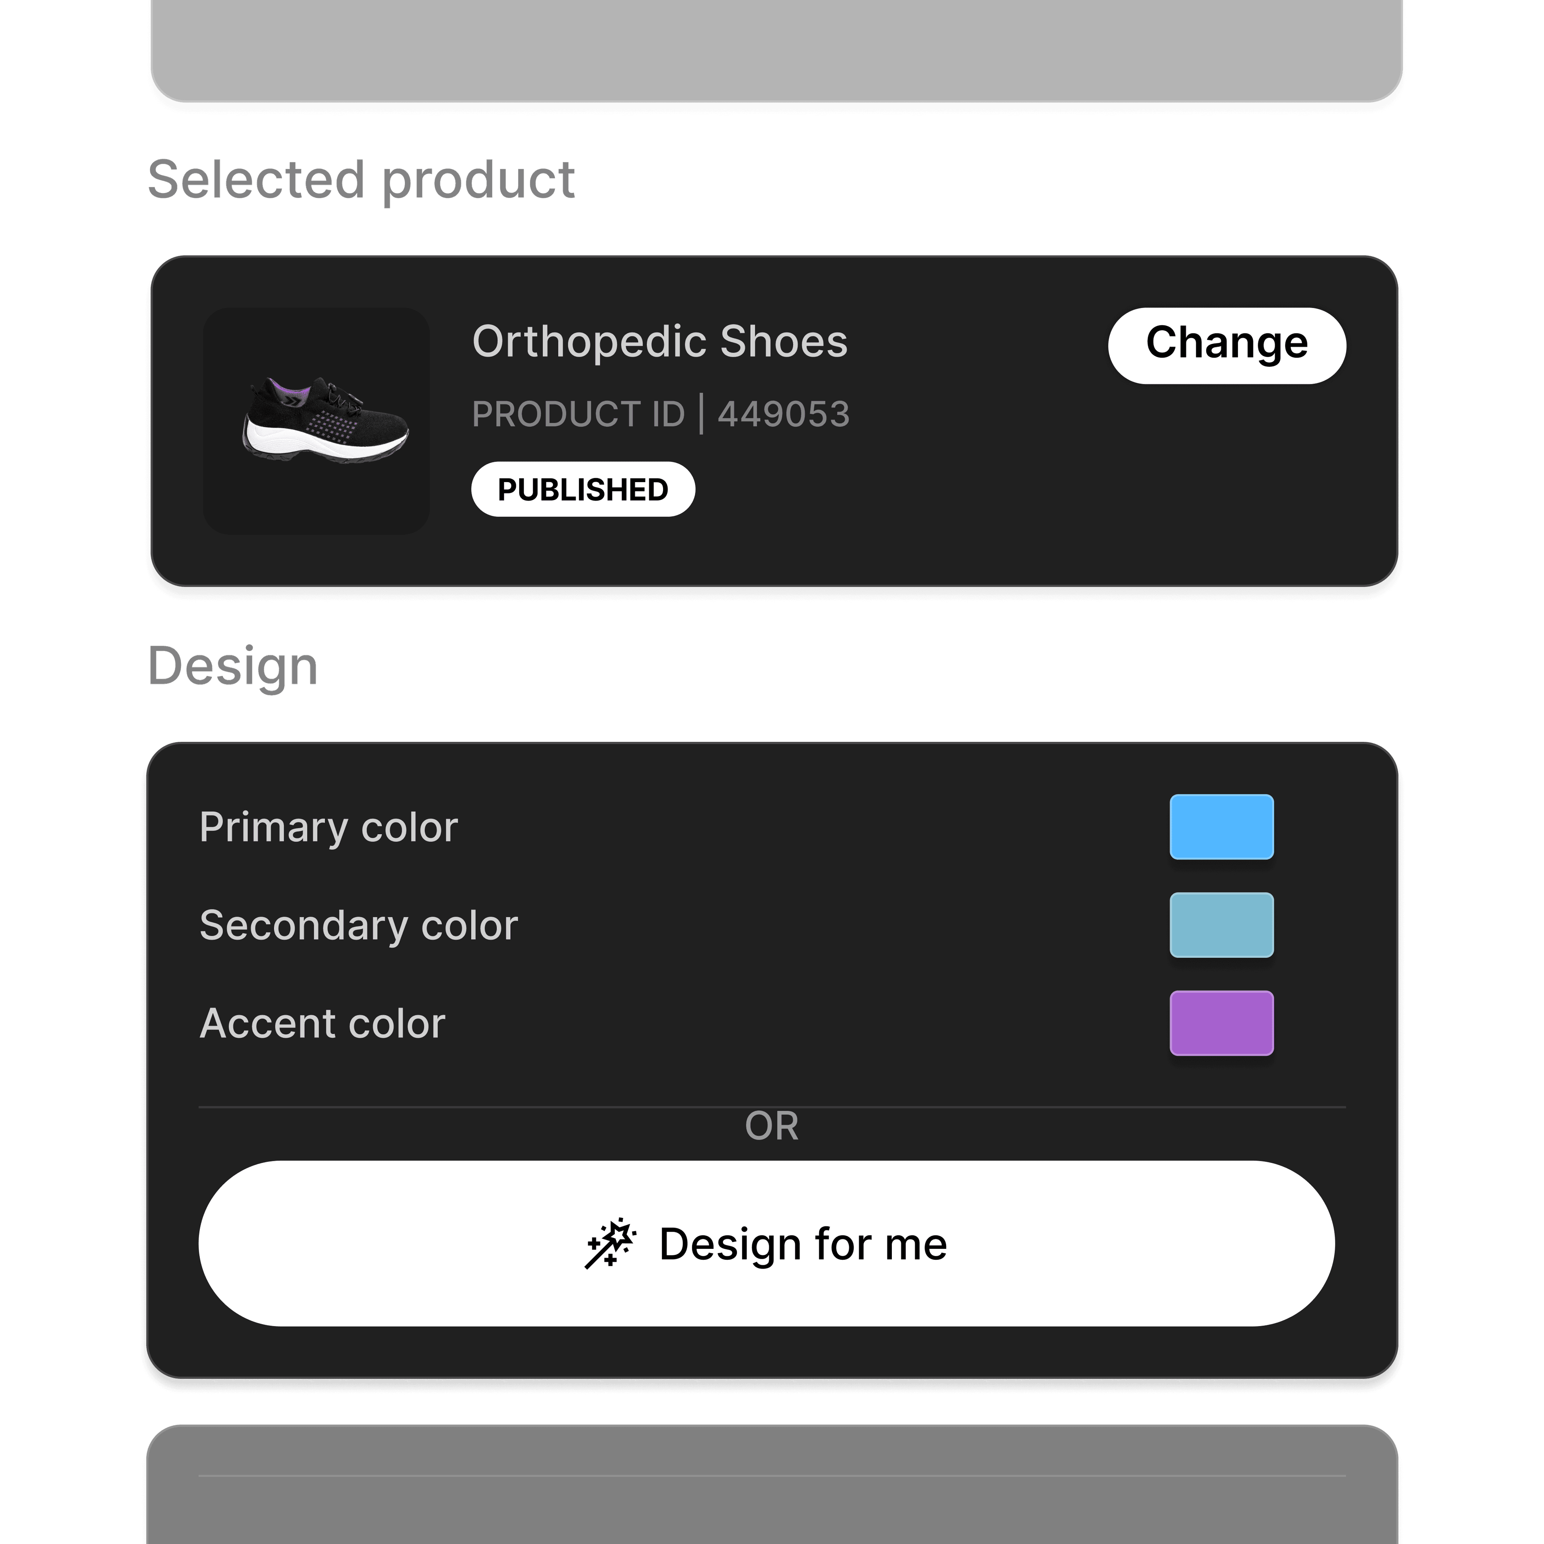Click the Secondary color label
1544x1544 pixels.
(359, 926)
